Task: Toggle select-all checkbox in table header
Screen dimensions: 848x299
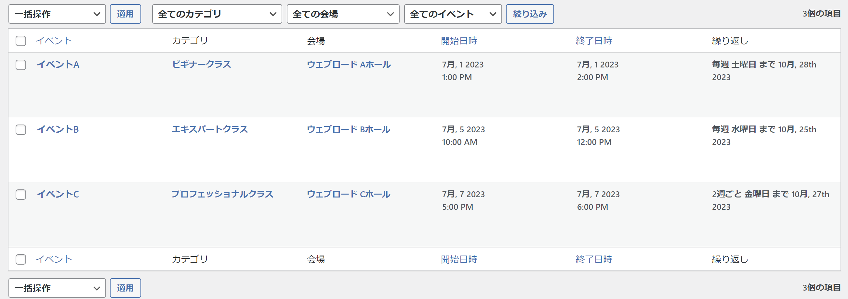Action: [x=21, y=41]
